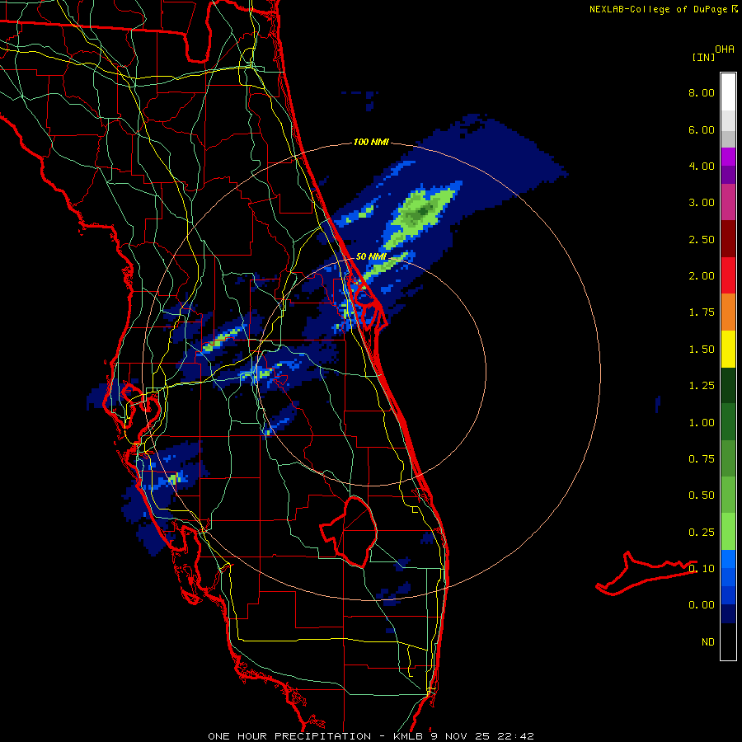Click the 0.10 legend value
Viewport: 742px width, 742px height.
click(x=702, y=569)
